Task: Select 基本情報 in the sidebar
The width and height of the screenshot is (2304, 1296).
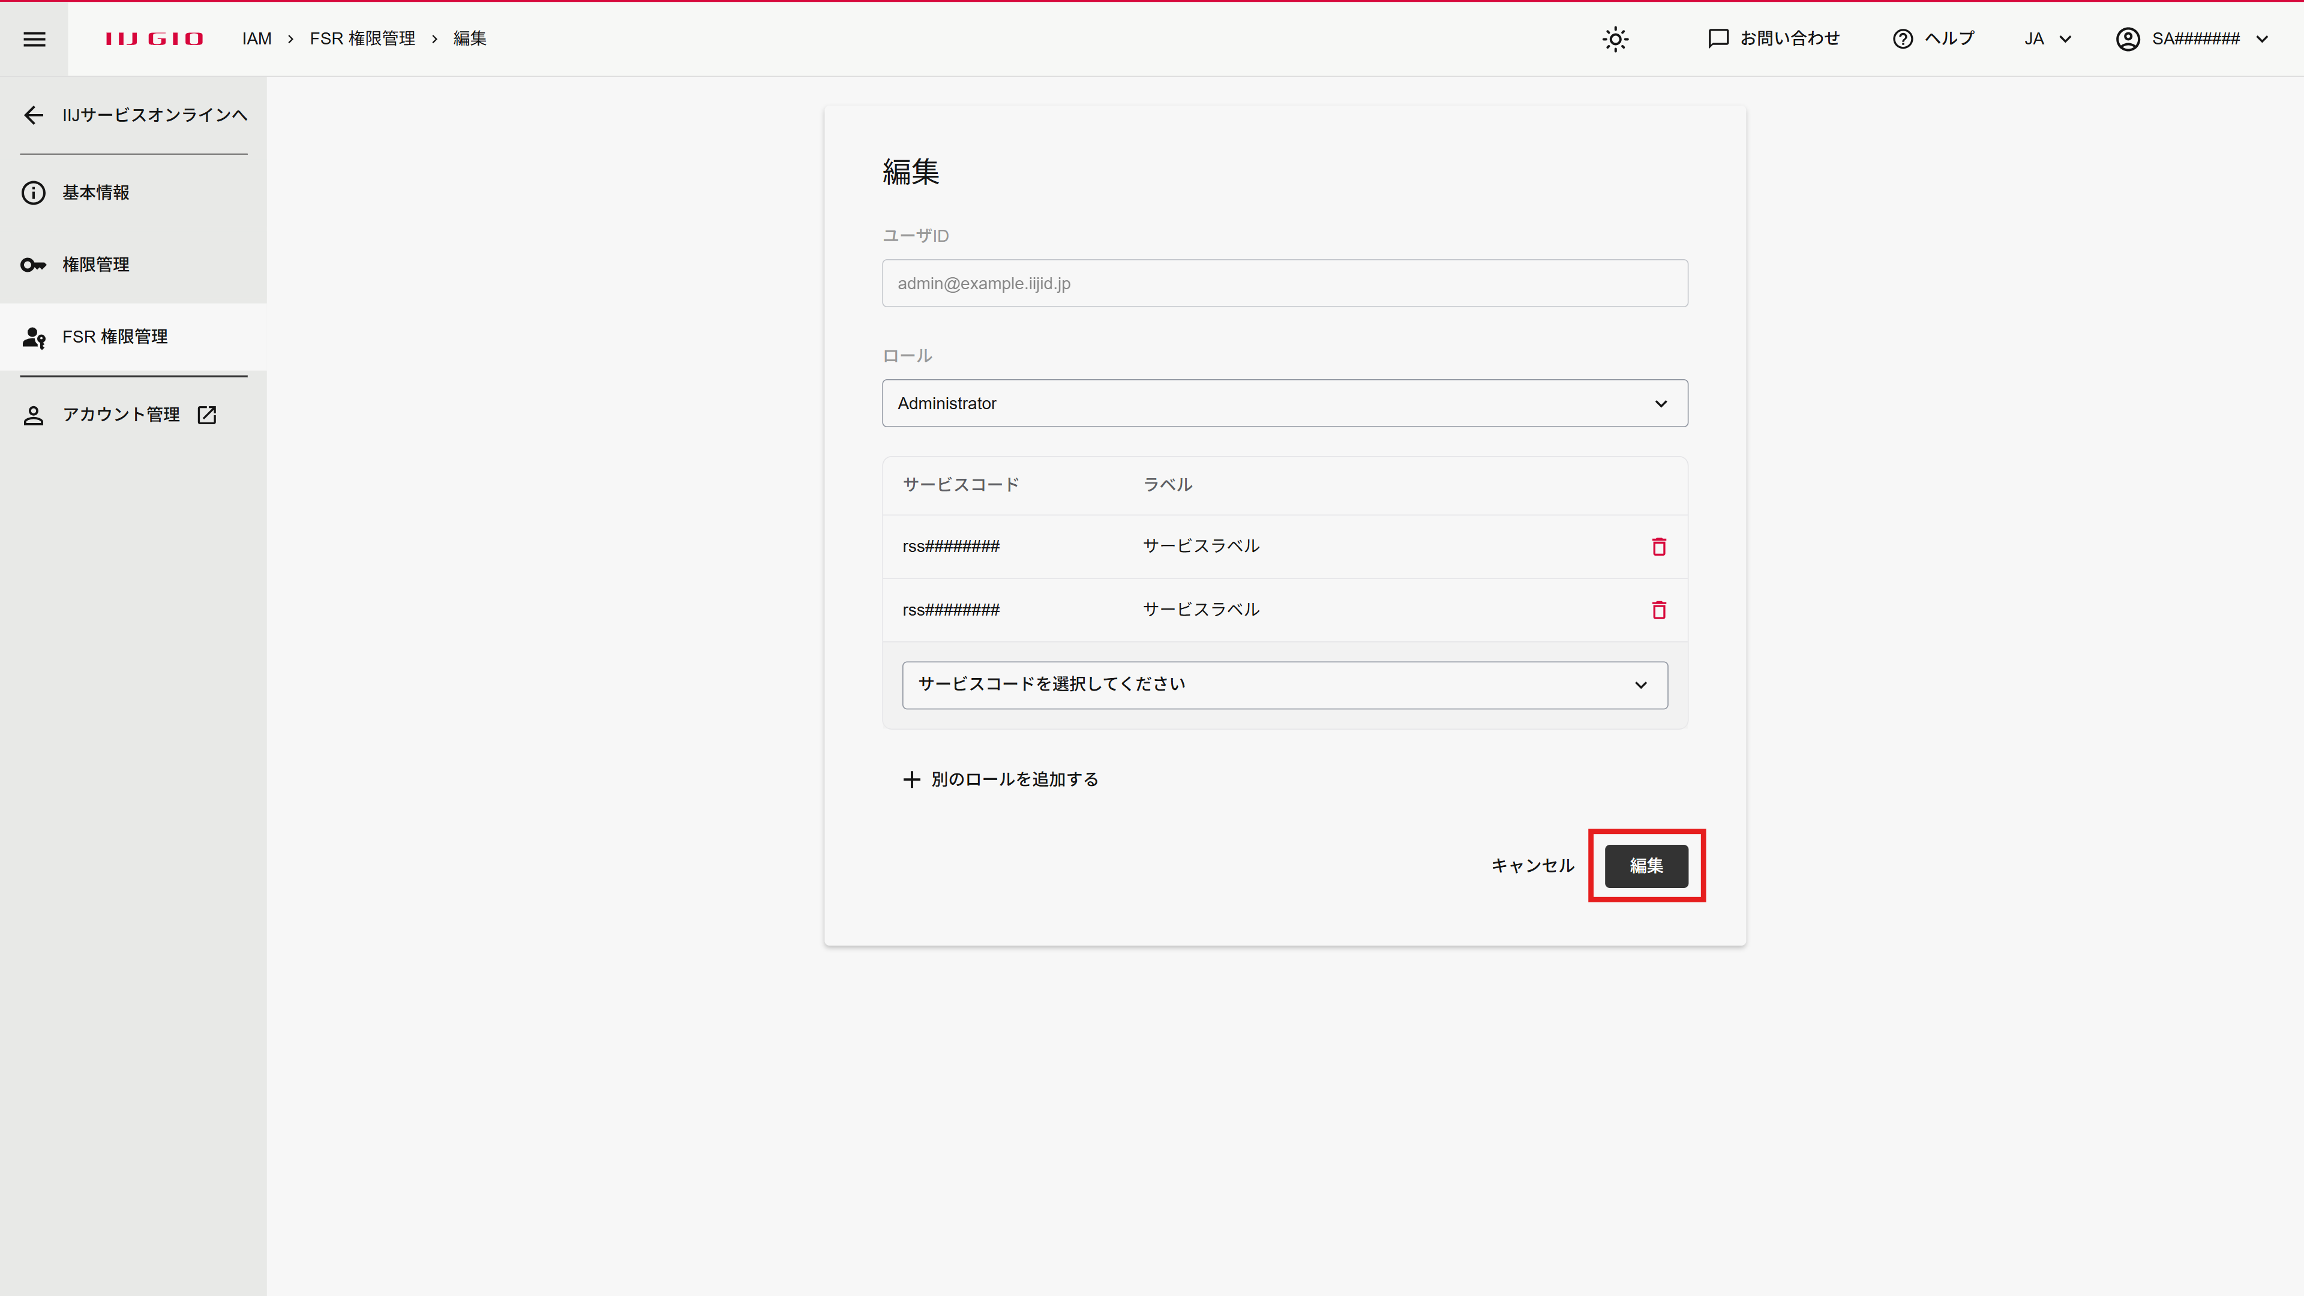Action: tap(96, 193)
